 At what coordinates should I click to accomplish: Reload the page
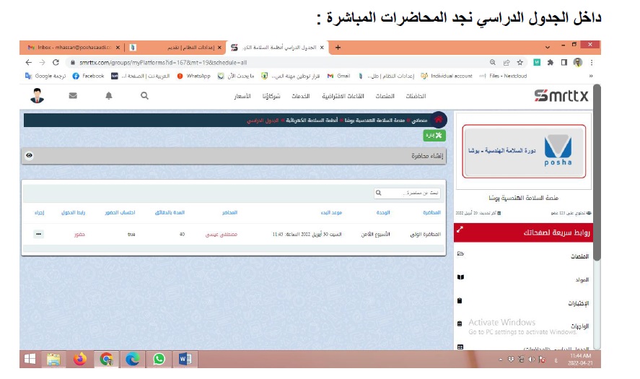point(56,63)
